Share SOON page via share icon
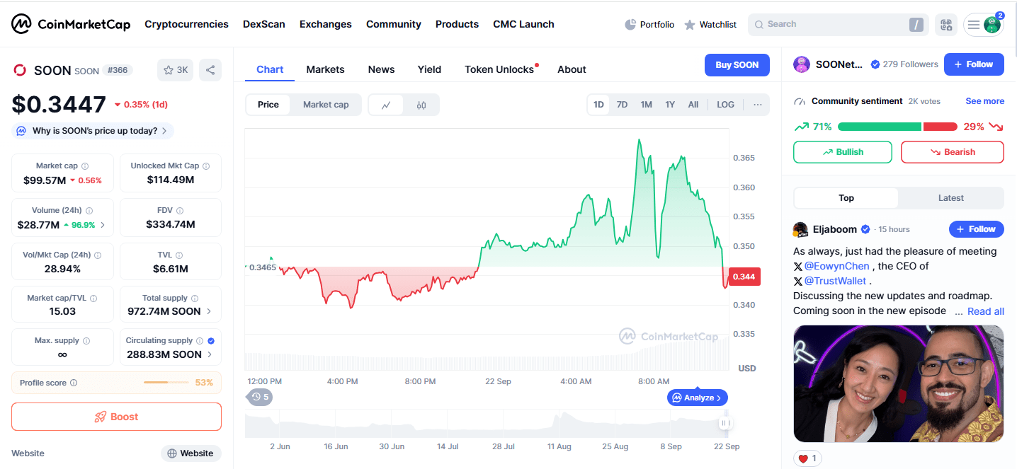Screen dimensions: 1017x469 point(210,70)
